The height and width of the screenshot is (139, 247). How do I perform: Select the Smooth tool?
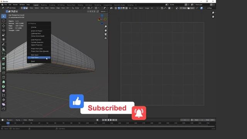3,91
